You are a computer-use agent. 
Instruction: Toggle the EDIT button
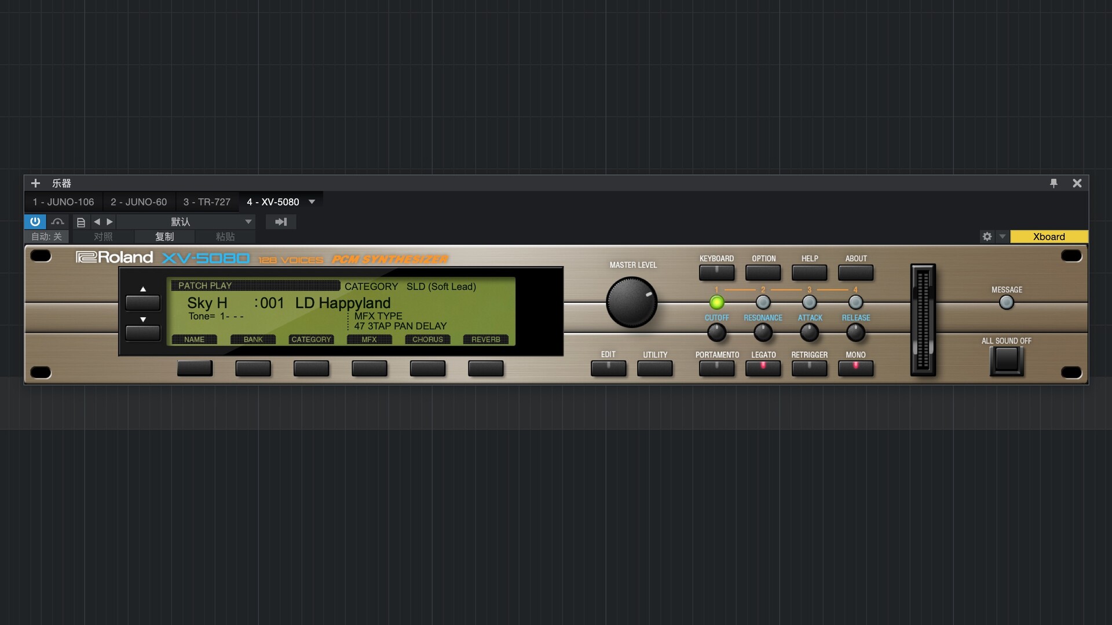pos(609,368)
